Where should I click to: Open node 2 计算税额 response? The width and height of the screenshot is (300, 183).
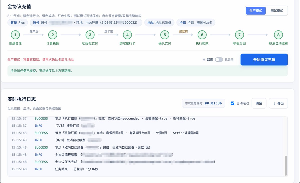click(x=53, y=35)
